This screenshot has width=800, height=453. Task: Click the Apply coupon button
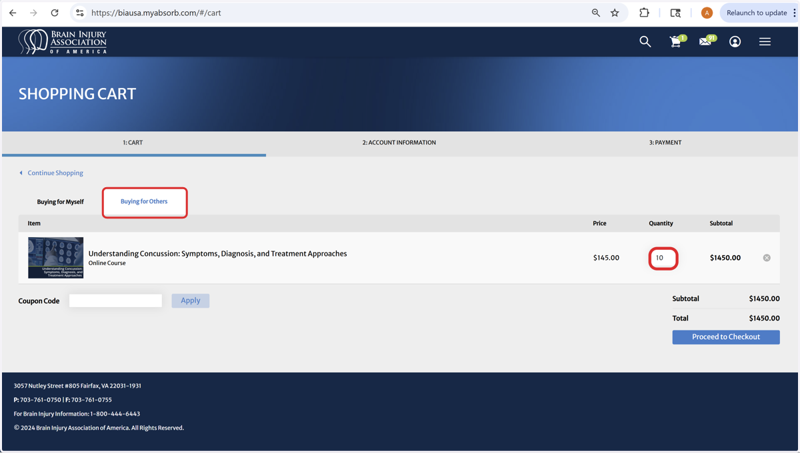pos(190,300)
